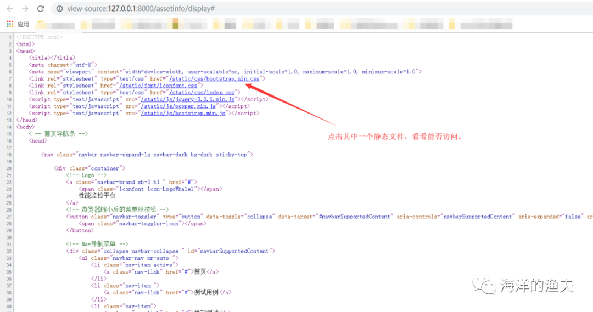Open the popper.min.js link
Screen dimensions: 593x312
click(178, 106)
